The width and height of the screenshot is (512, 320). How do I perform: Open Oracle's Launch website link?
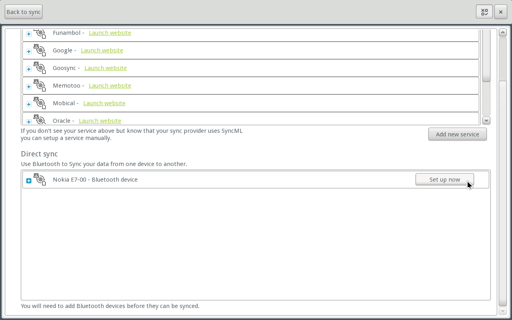100,121
